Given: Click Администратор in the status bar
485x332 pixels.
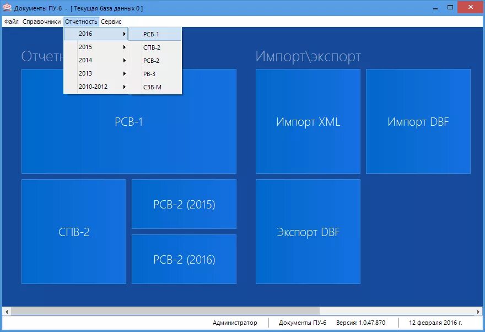Looking at the screenshot, I should coord(235,323).
